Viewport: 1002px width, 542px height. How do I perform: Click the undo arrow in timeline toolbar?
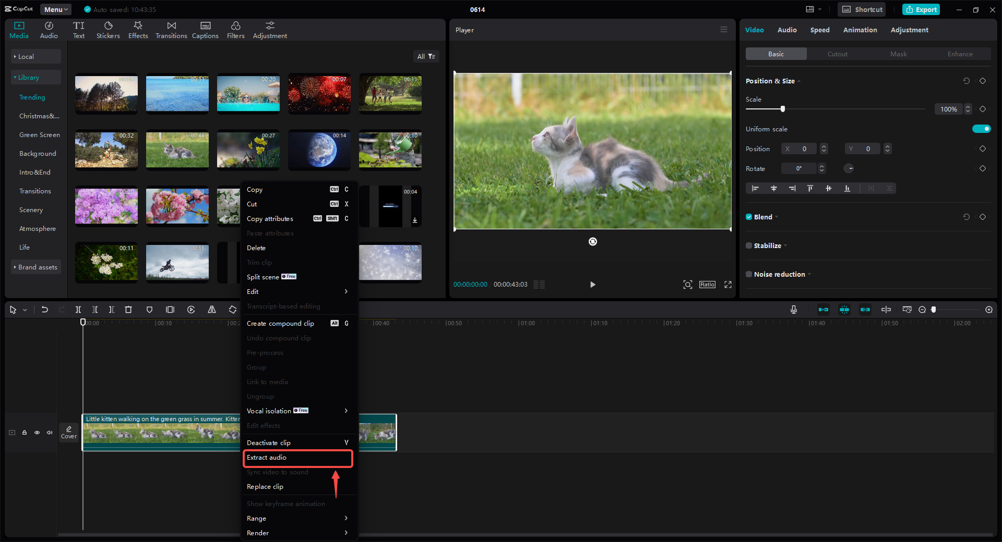click(45, 310)
